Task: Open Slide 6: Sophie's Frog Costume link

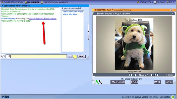Action: [x=43, y=19]
